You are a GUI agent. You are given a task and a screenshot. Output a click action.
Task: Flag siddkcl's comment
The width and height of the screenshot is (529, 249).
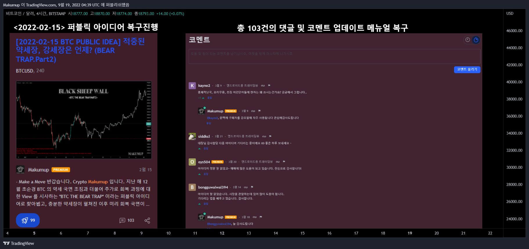tap(270, 136)
